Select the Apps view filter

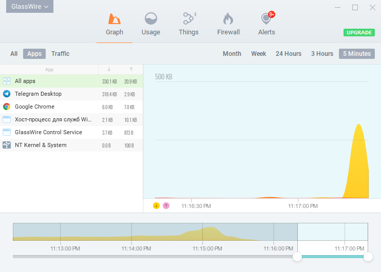tap(34, 54)
